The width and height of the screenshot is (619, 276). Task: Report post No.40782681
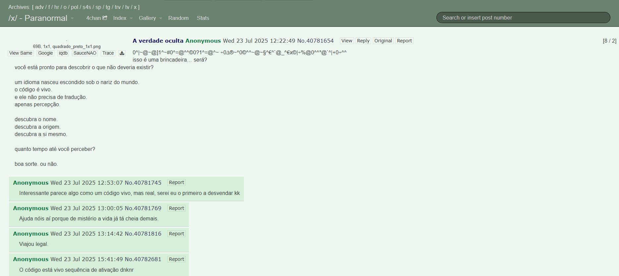[x=176, y=259]
